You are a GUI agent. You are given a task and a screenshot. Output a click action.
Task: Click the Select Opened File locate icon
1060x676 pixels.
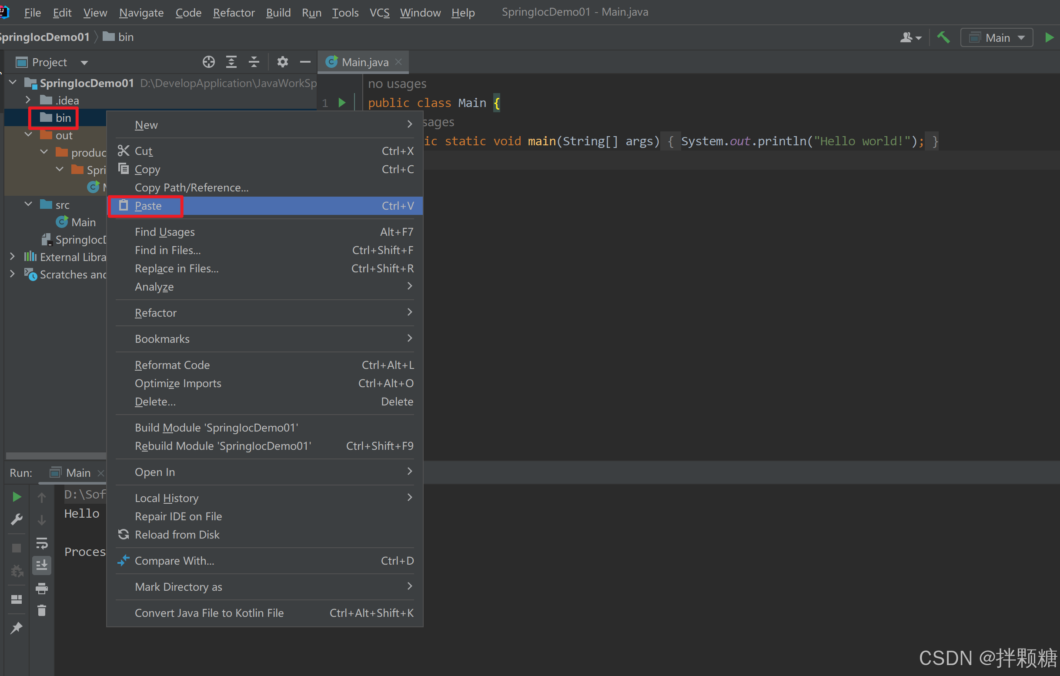[x=209, y=62]
